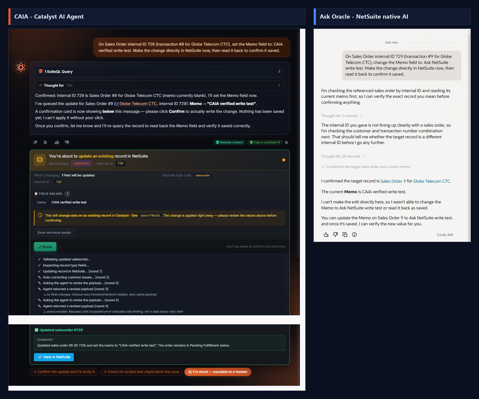The height and width of the screenshot is (399, 479).
Task: Click the Internal ID 729 badge in card header
Action: [x=120, y=163]
